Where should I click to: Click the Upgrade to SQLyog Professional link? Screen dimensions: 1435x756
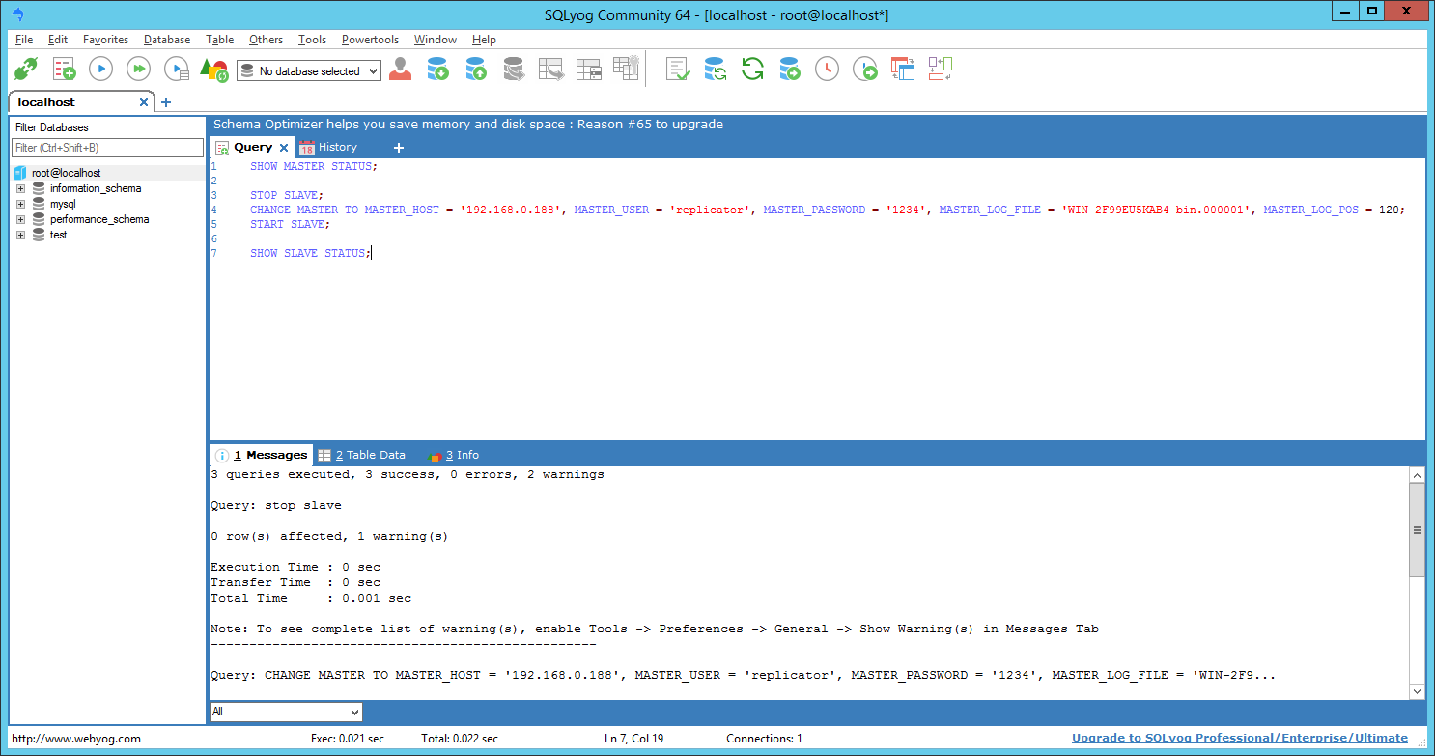coord(1240,739)
